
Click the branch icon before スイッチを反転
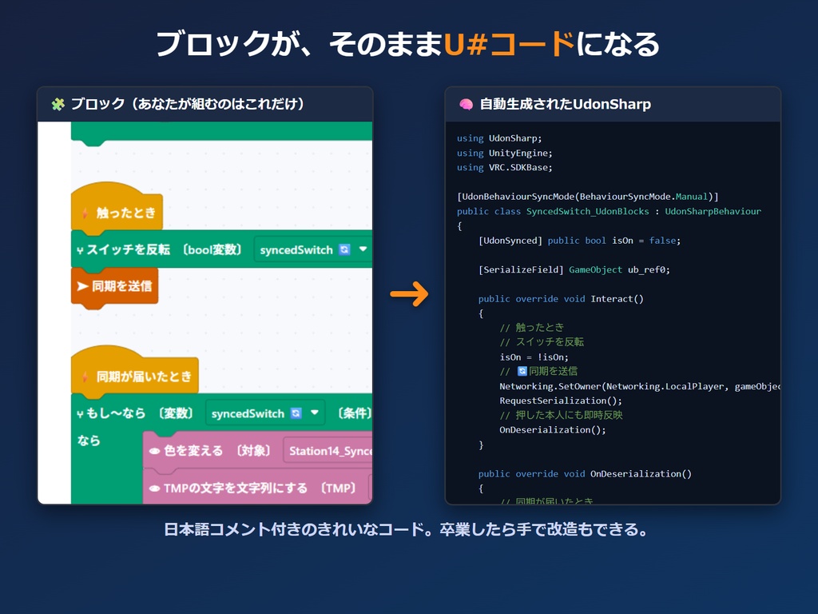click(80, 250)
